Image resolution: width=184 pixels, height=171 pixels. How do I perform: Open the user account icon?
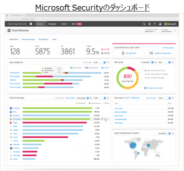pyautogui.click(x=160, y=24)
